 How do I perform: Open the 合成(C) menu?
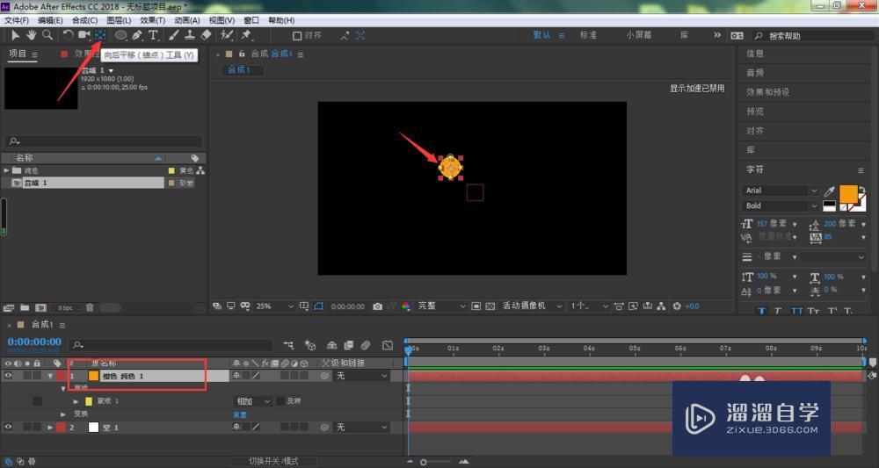[x=84, y=20]
